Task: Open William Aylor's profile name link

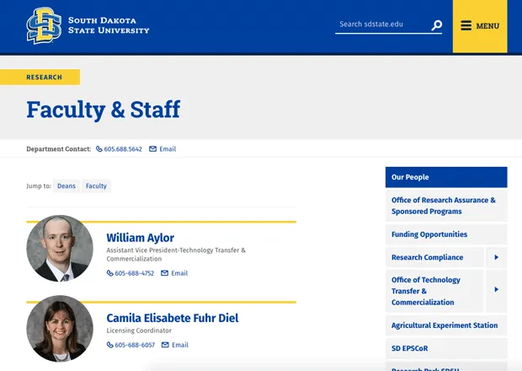Action: point(140,238)
